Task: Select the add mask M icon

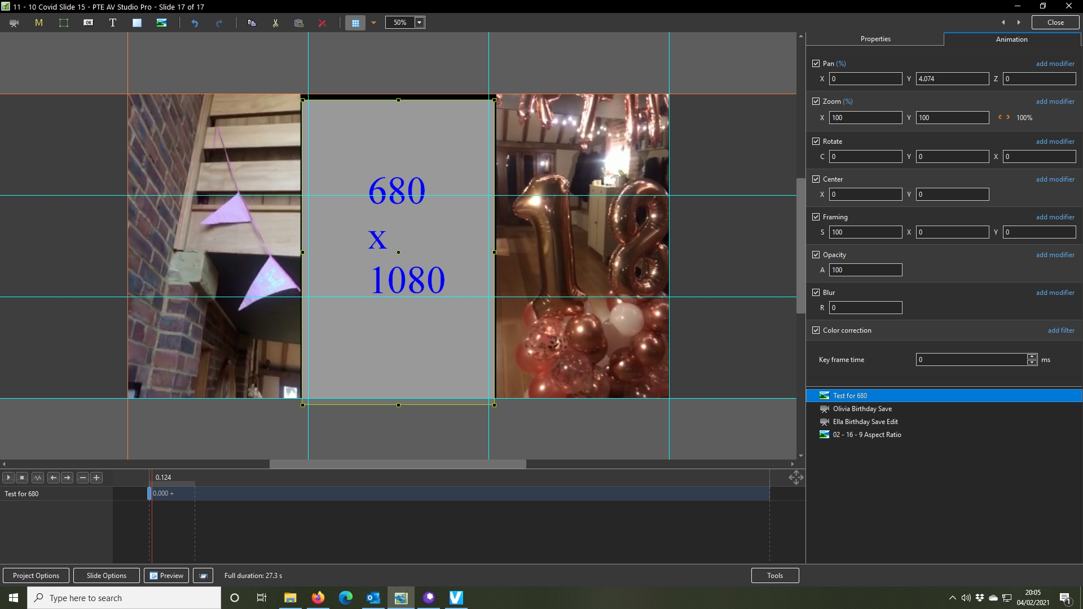Action: point(39,23)
